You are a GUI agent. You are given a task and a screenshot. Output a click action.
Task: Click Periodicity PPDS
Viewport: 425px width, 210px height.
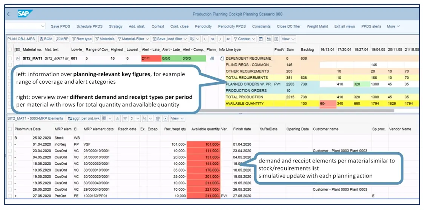tap(232, 26)
